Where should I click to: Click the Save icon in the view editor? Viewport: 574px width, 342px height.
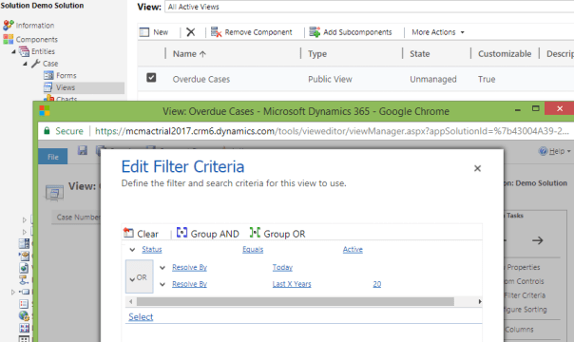coord(83,150)
